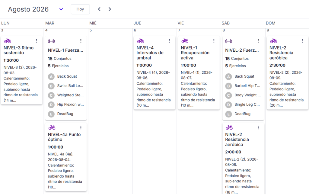Open the NIVEL-4a Punto óptimo workout title
The image size is (309, 196).
[x=64, y=137]
